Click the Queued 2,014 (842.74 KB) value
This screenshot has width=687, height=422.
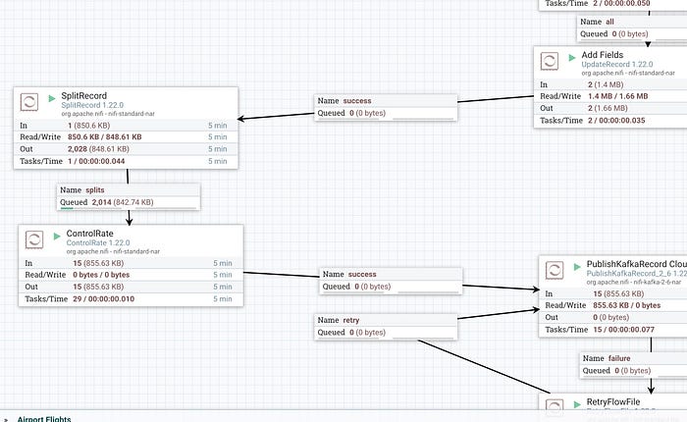tap(123, 202)
